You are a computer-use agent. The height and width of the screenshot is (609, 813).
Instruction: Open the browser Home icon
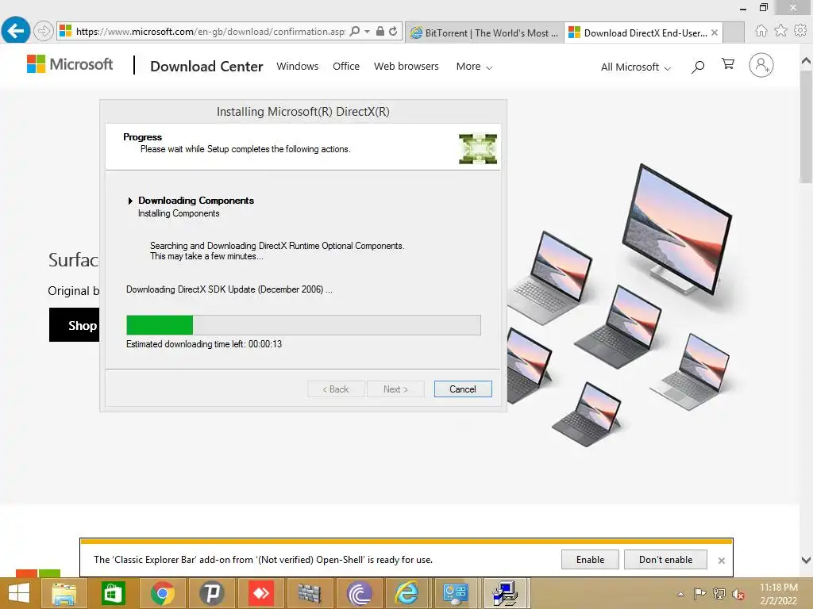click(761, 31)
